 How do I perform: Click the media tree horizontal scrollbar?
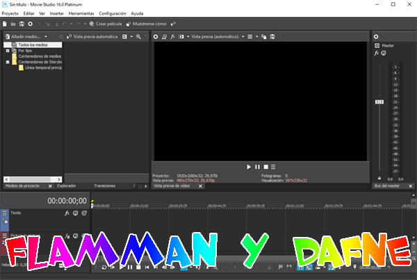tap(33, 179)
